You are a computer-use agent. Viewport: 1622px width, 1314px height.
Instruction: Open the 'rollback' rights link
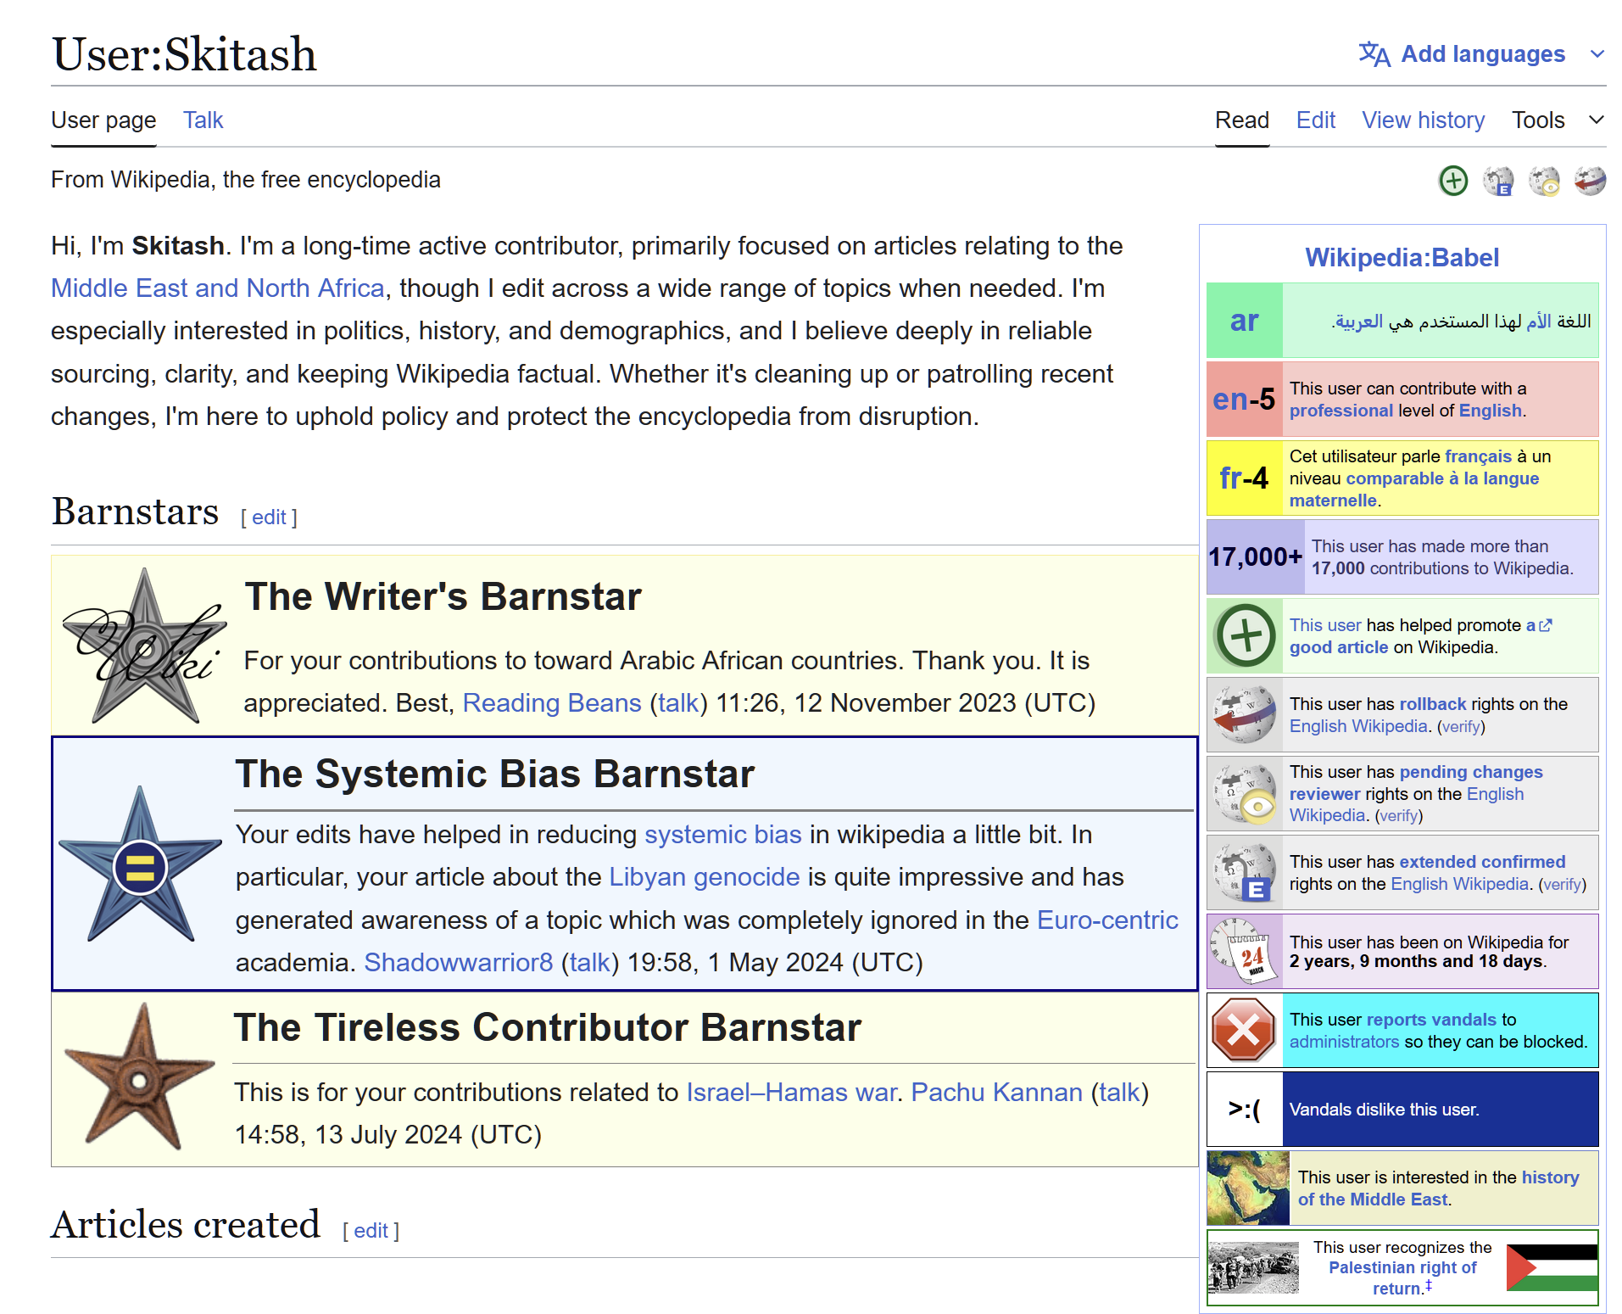tap(1433, 704)
